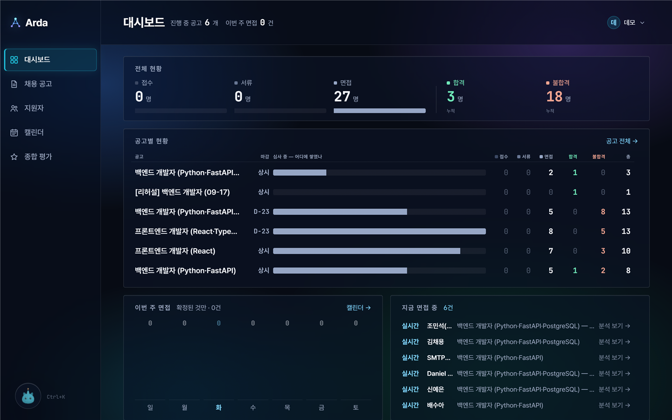Open 분석 보기 for 신예은
This screenshot has height=420, width=672.
(614, 389)
